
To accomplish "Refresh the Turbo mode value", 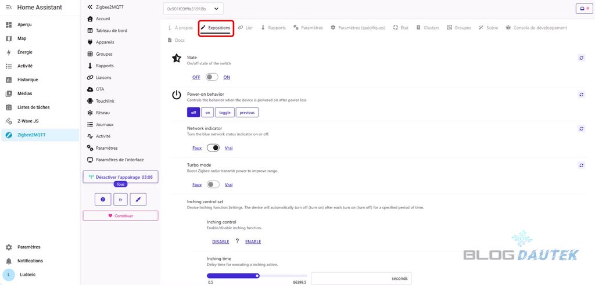I will point(581,165).
